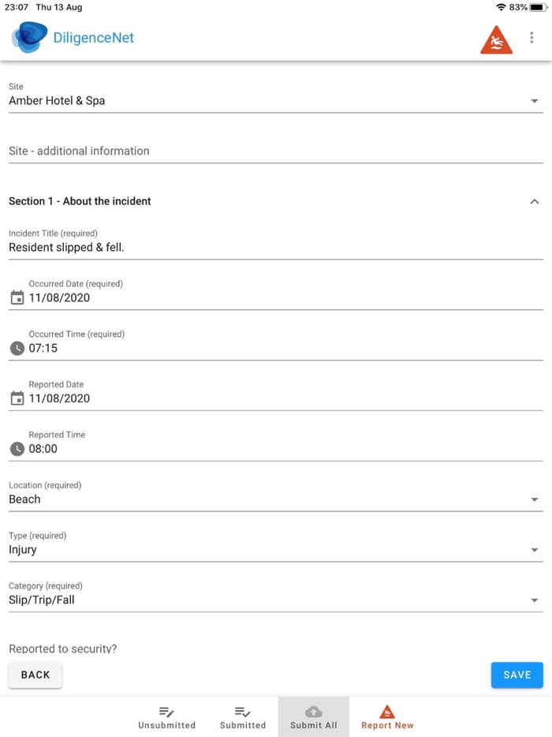This screenshot has width=552, height=737.
Task: Click the Report New warning icon
Action: coord(386,709)
